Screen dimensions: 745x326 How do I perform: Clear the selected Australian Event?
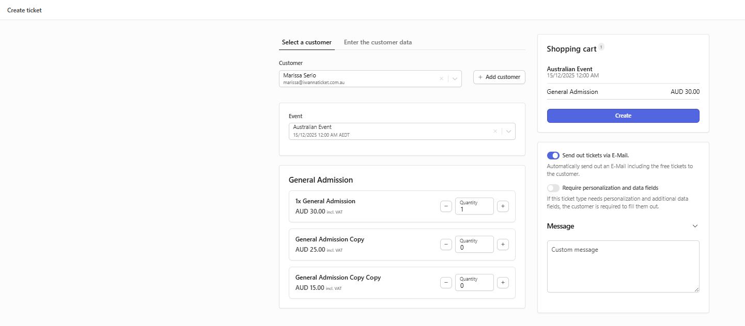495,131
